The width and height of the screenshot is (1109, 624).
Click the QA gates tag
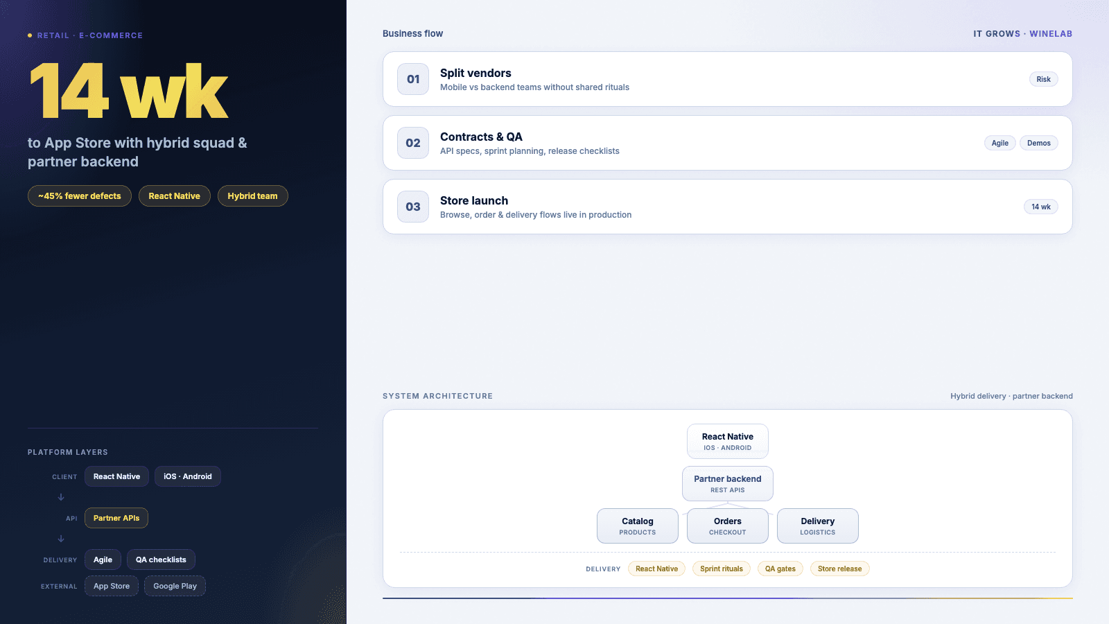780,569
